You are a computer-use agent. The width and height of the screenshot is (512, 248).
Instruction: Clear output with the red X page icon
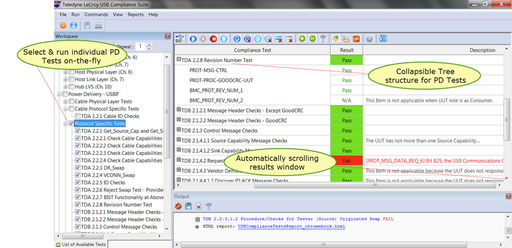pyautogui.click(x=198, y=206)
